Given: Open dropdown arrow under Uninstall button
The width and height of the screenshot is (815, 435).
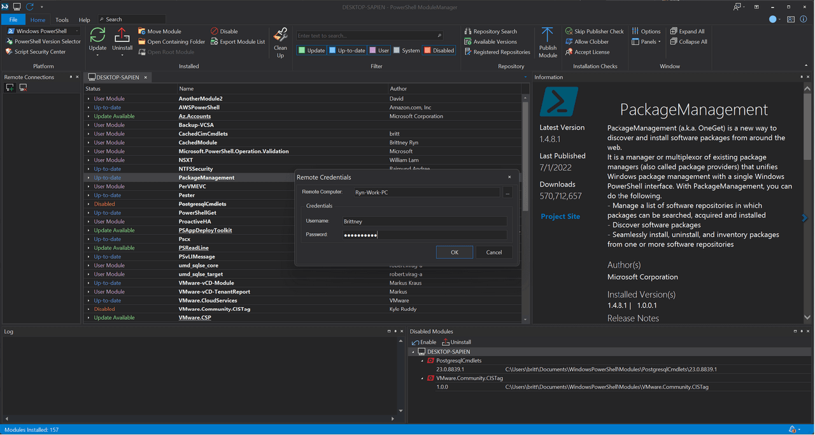Looking at the screenshot, I should click(x=122, y=55).
